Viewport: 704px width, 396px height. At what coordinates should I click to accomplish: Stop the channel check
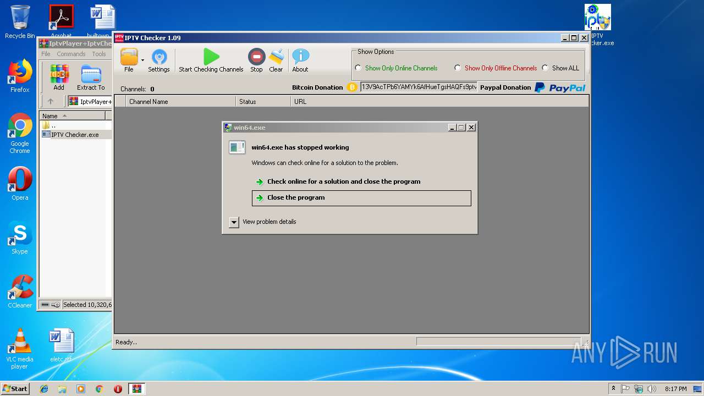256,60
